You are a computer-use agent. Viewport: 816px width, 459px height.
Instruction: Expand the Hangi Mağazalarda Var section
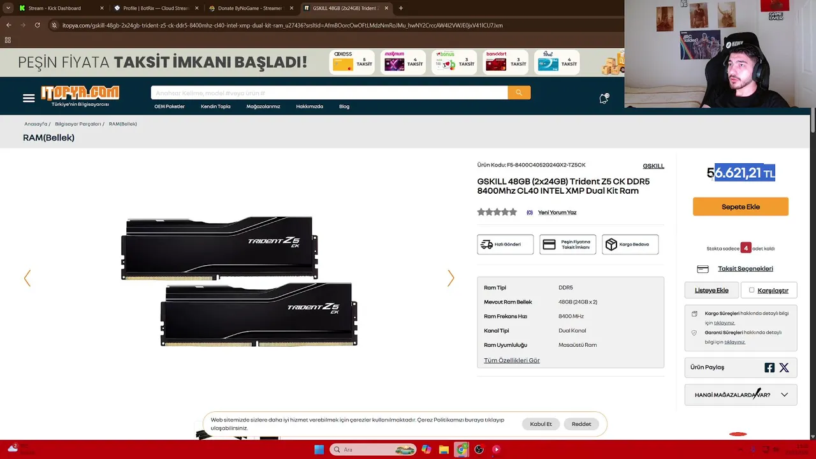[741, 395]
